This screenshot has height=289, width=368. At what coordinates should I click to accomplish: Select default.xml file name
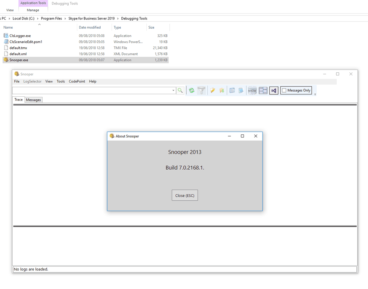[18, 54]
